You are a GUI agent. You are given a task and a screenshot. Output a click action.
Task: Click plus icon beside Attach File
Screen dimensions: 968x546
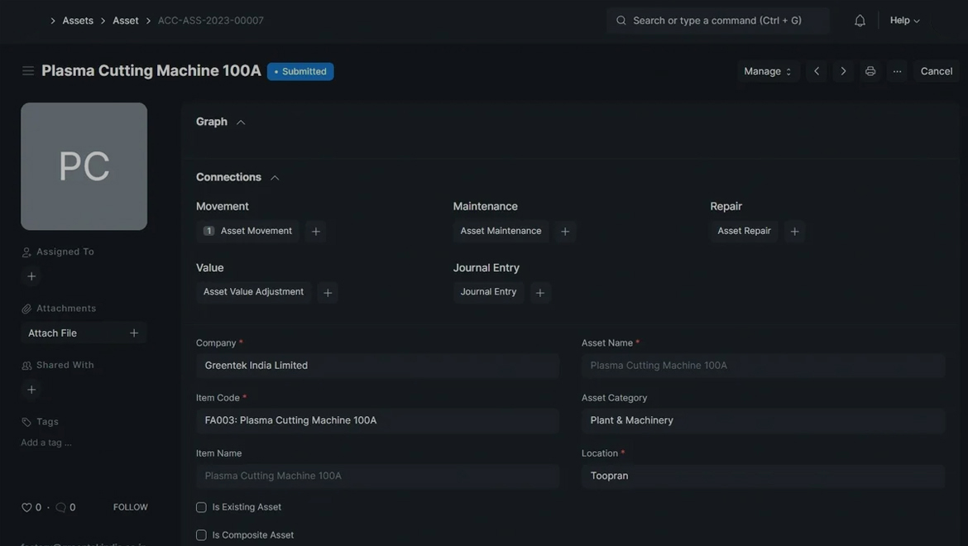[134, 333]
